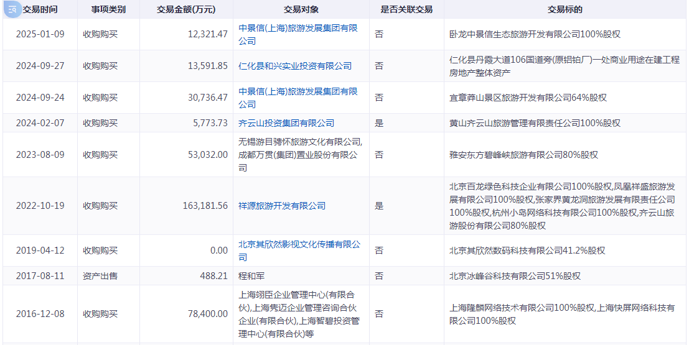Image resolution: width=689 pixels, height=345 pixels.
Task: Open 中景信(上海)旅游发展集团有限公司 link in 2024-09-24 row
Action: (298, 98)
